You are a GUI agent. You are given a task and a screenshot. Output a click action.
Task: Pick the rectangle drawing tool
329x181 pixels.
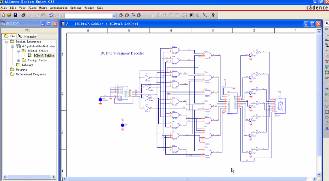326,112
